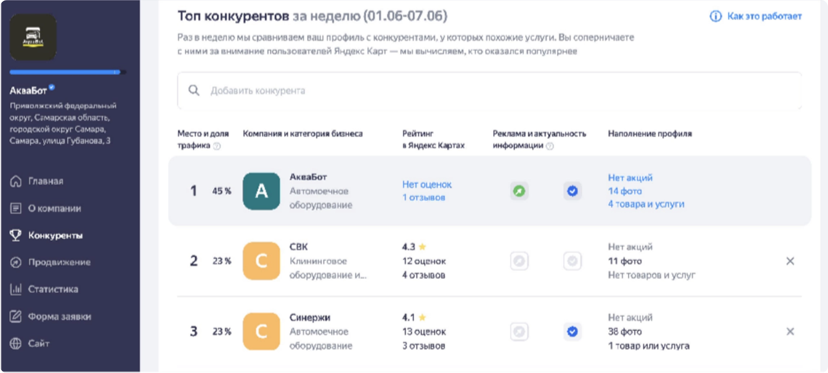
Task: Focus the Добавить конкурента search field
Action: [x=489, y=91]
